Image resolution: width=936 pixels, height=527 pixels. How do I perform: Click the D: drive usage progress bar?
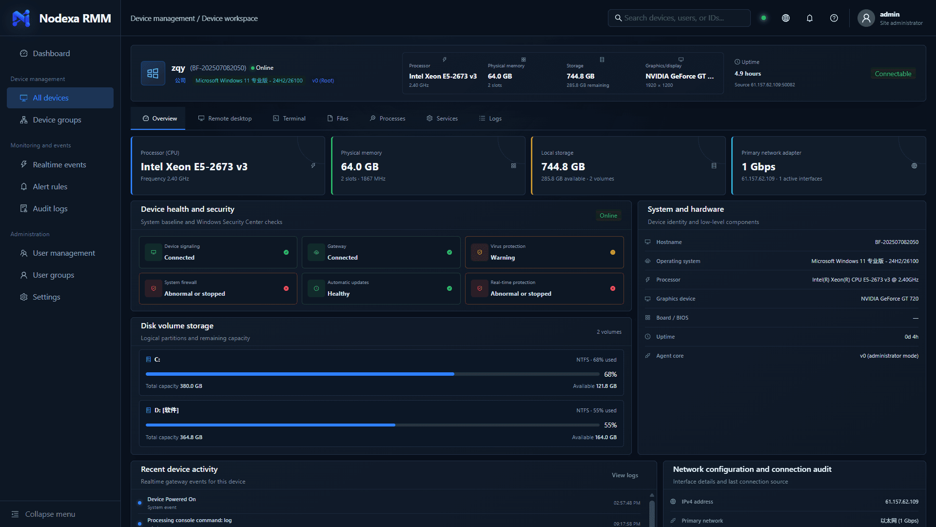(x=372, y=425)
